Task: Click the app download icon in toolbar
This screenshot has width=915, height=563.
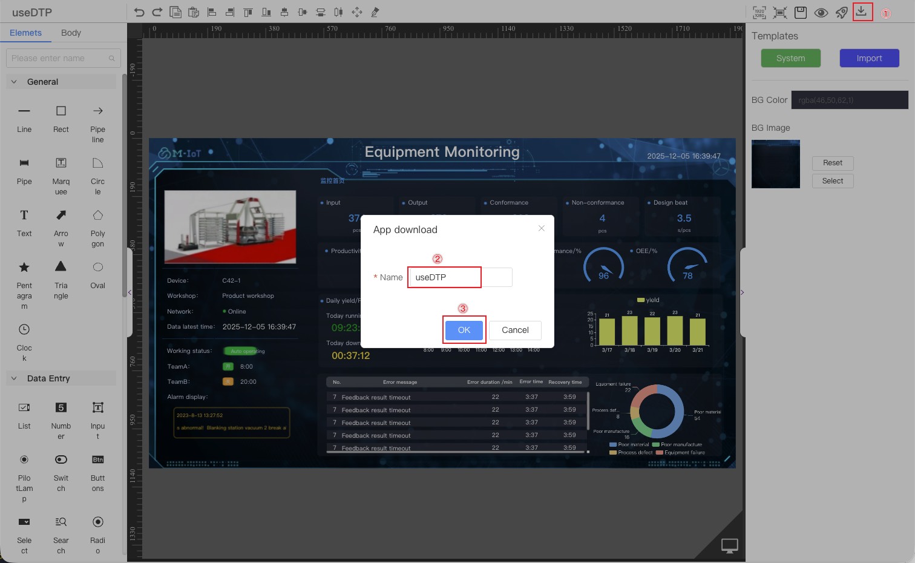Action: click(x=862, y=12)
